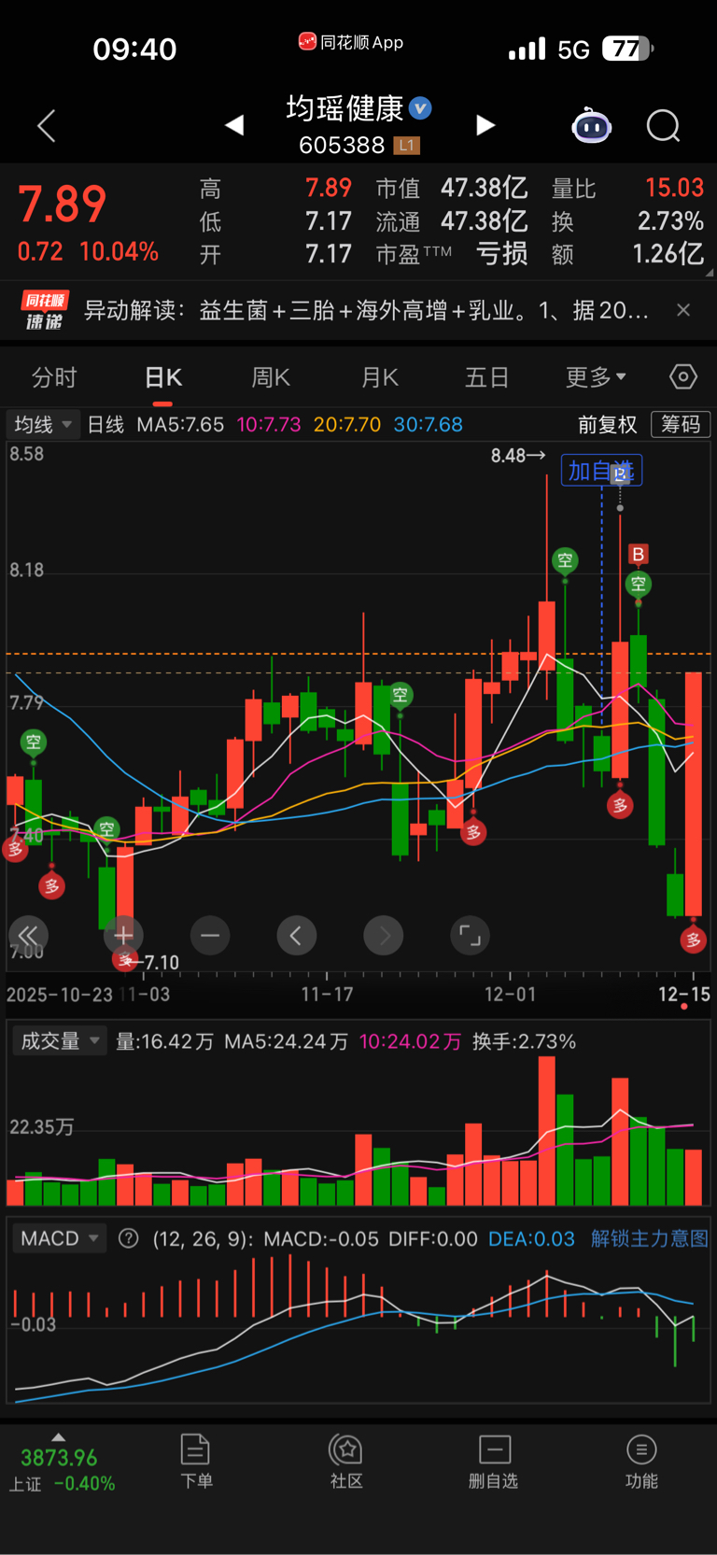
Task: Switch to the 五日 chart tab
Action: (x=487, y=377)
